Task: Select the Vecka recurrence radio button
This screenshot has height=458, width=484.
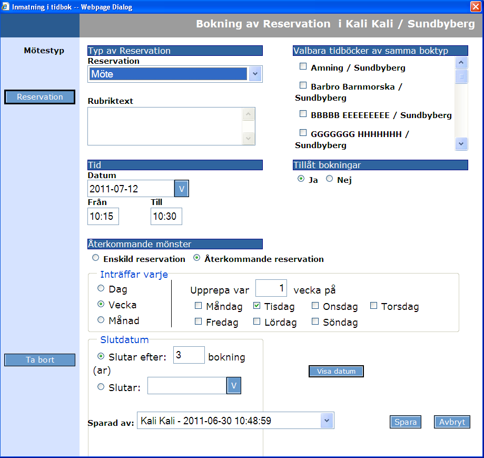Action: (x=101, y=304)
